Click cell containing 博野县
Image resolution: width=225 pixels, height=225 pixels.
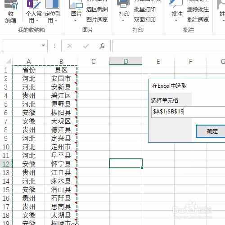tap(61, 104)
